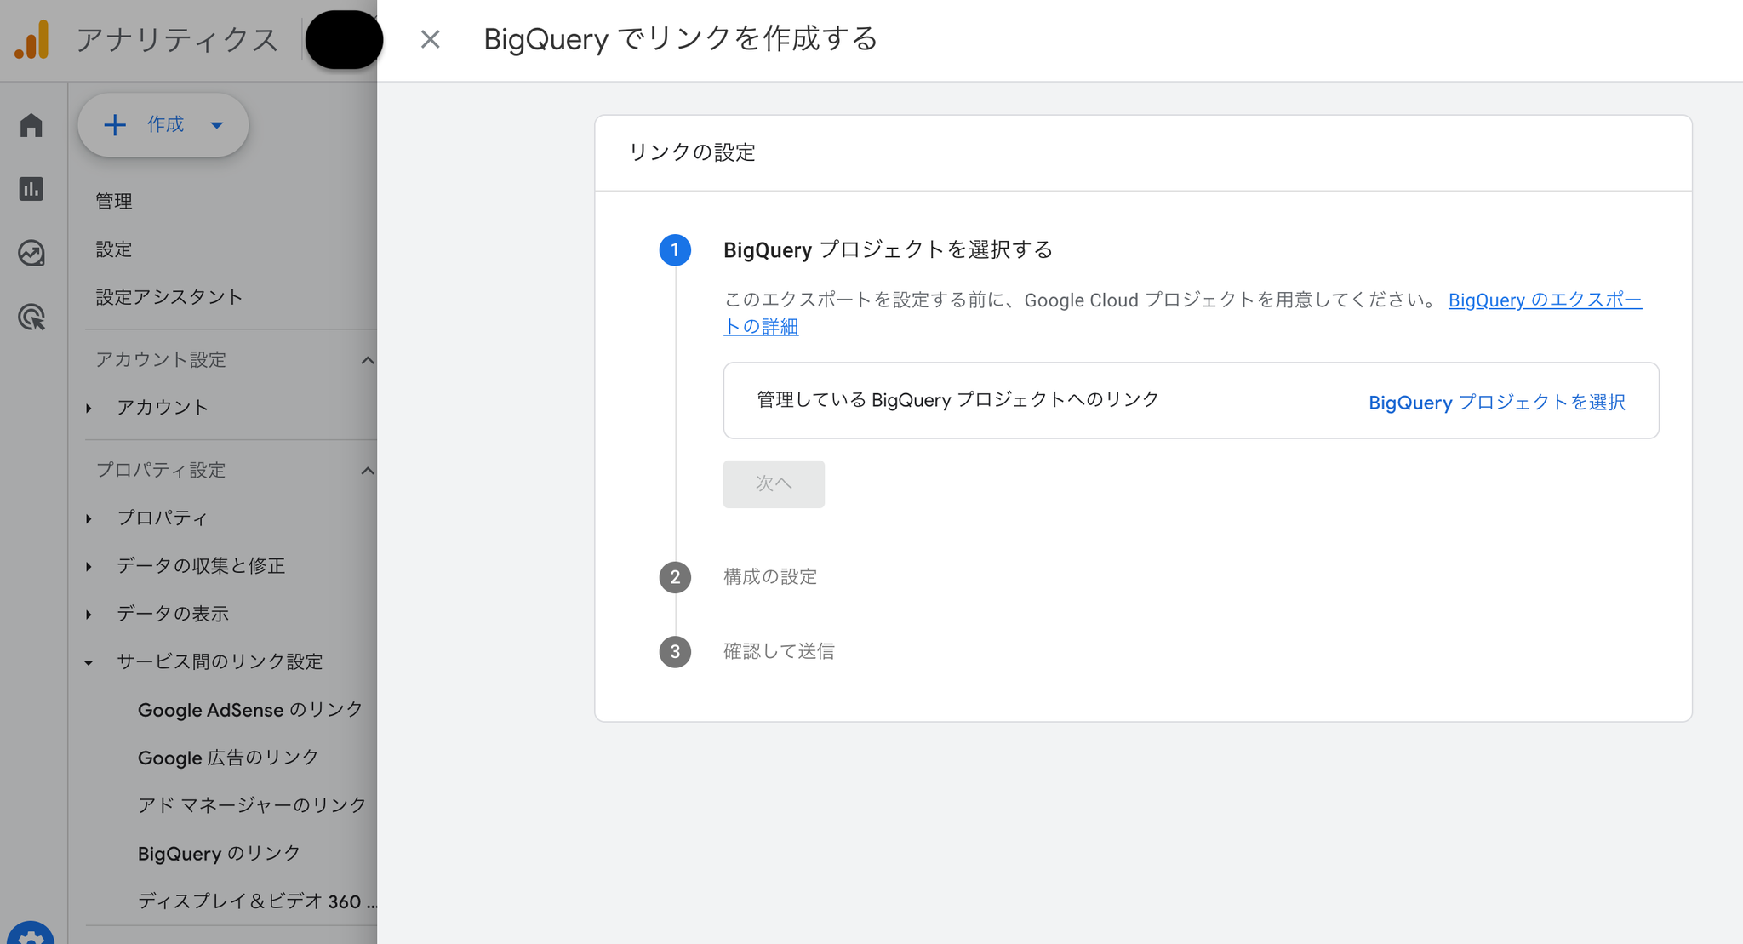Image resolution: width=1743 pixels, height=944 pixels.
Task: Click データの収集と修正 label
Action: pos(201,565)
